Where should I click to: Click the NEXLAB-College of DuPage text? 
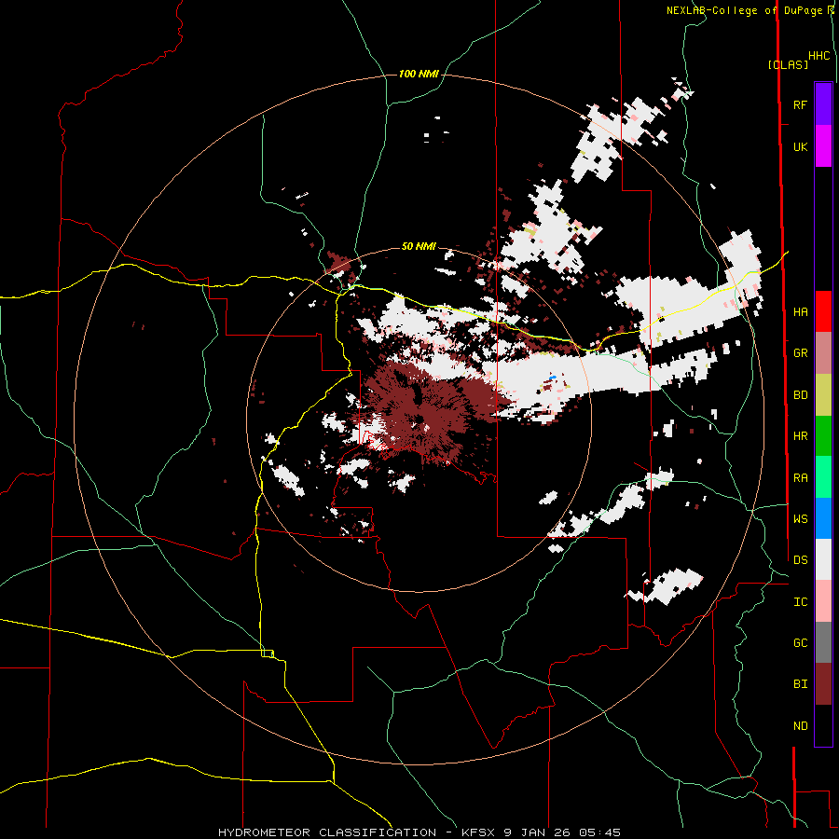click(x=744, y=10)
